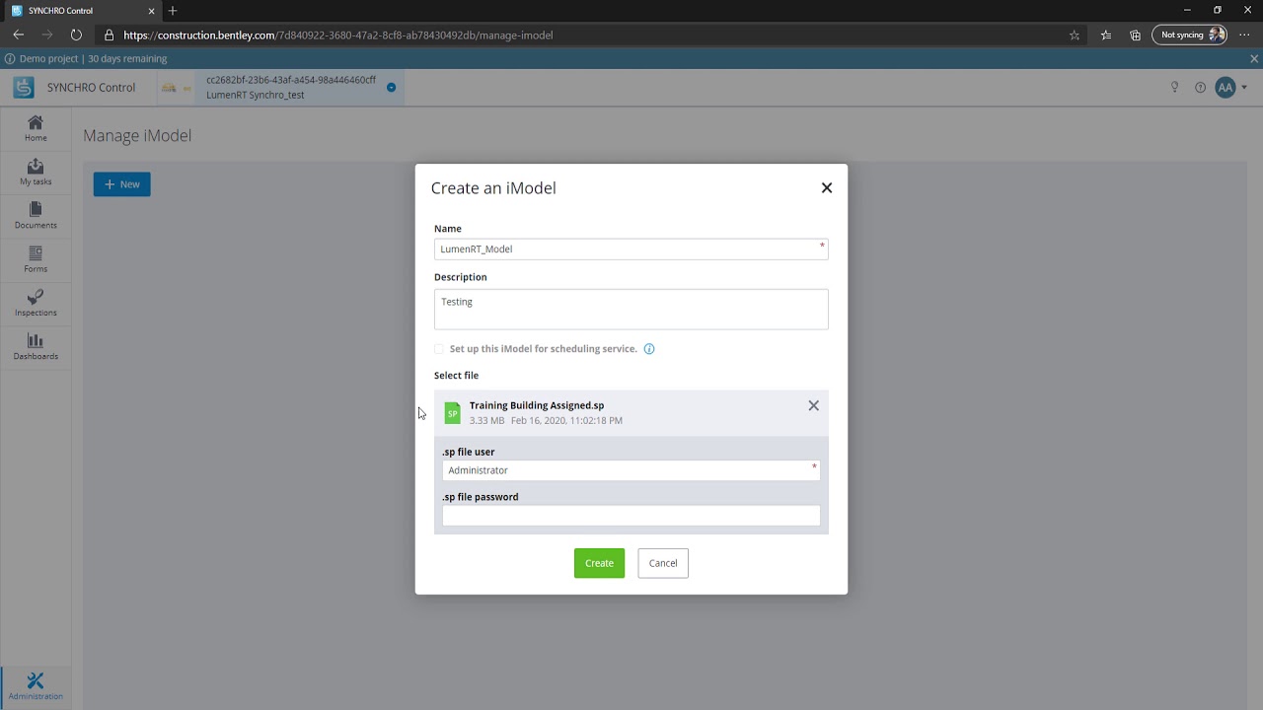This screenshot has width=1263, height=710.
Task: Go to Documents section
Action: tap(36, 215)
